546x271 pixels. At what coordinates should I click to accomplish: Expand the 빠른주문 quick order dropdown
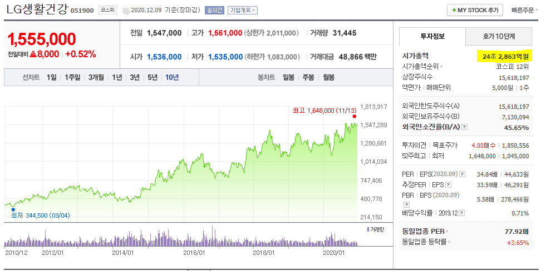[x=525, y=10]
